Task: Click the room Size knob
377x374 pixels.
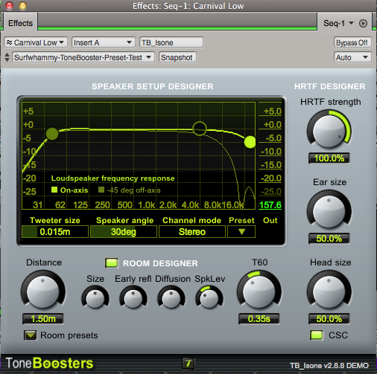Action: 95,297
